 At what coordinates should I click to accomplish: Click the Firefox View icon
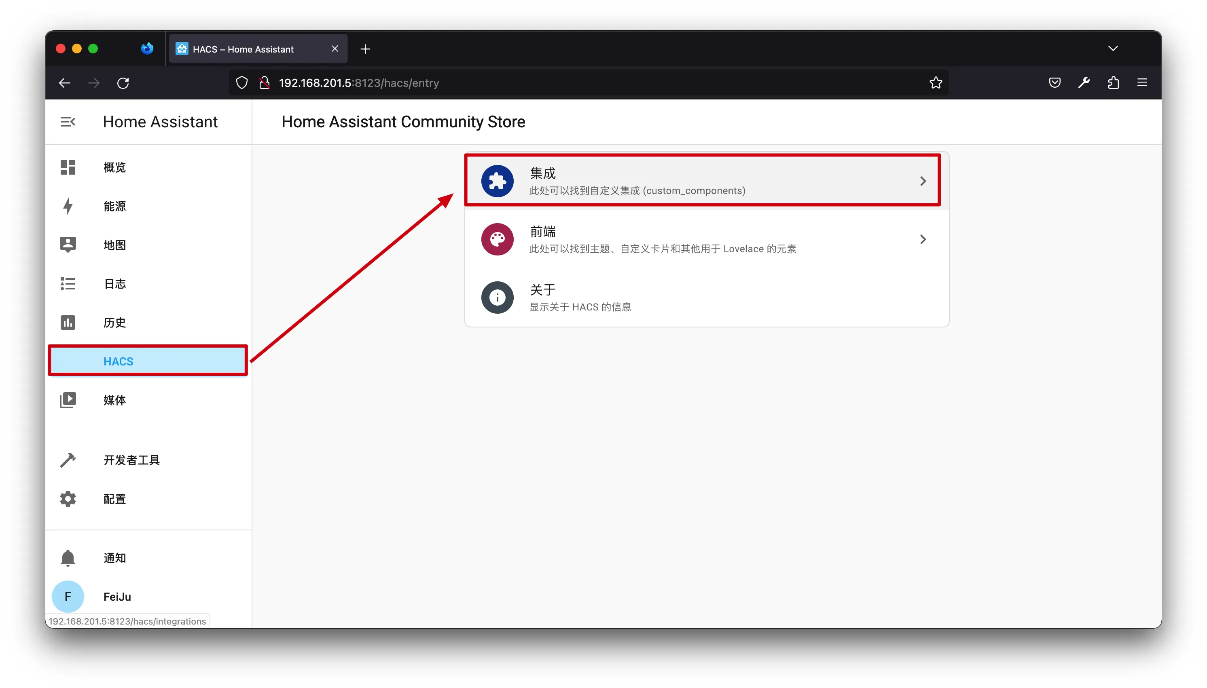click(x=147, y=49)
